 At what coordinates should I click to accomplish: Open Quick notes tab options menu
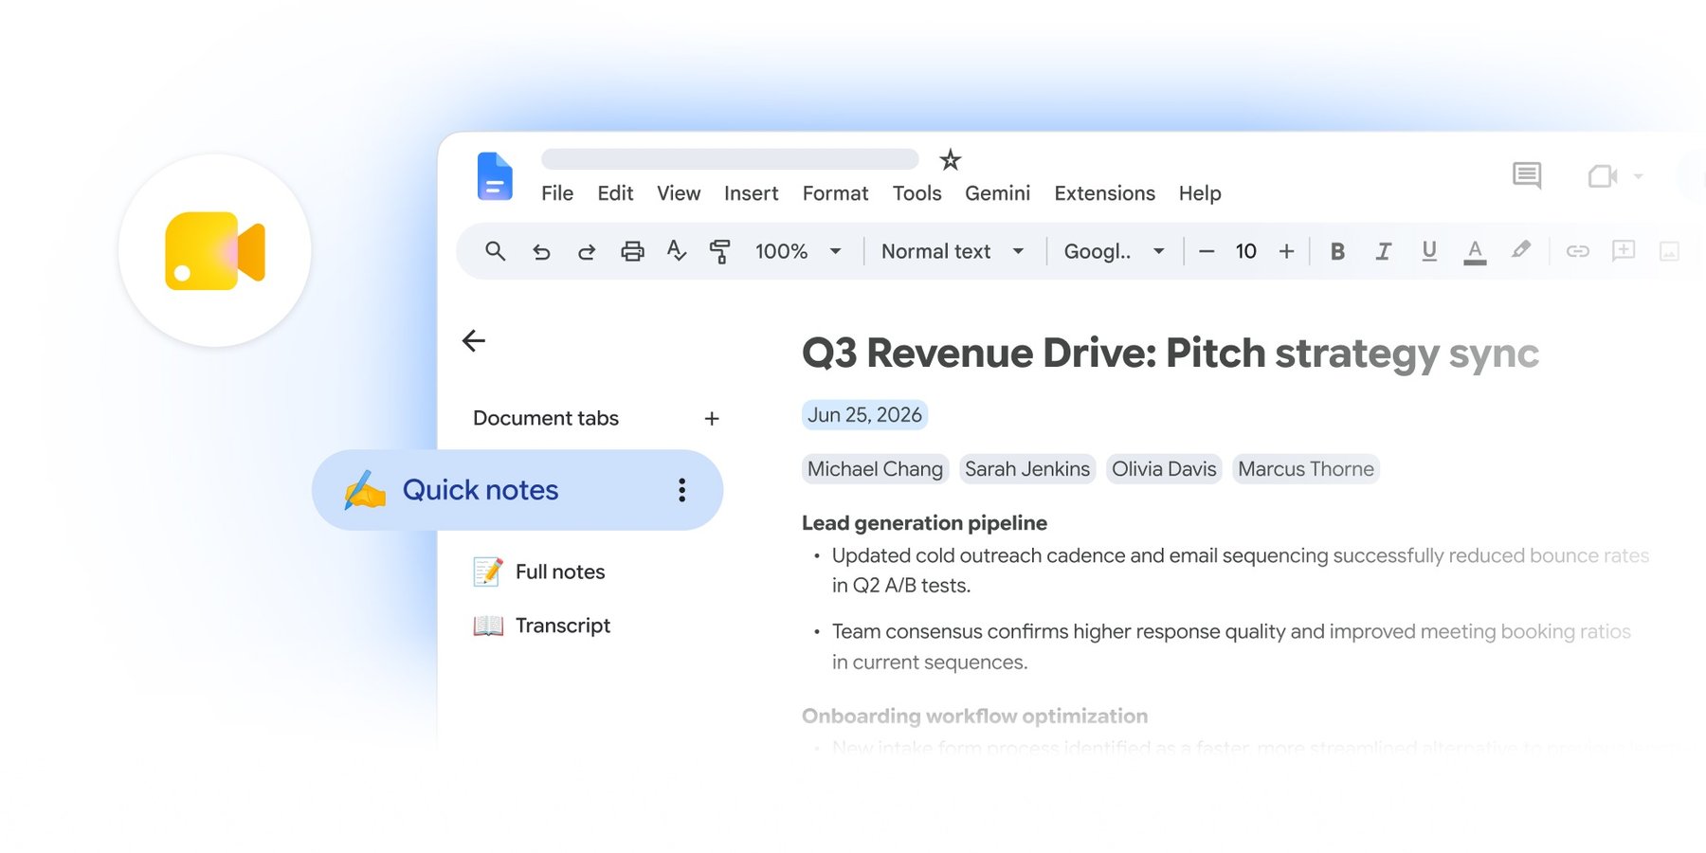pos(681,490)
